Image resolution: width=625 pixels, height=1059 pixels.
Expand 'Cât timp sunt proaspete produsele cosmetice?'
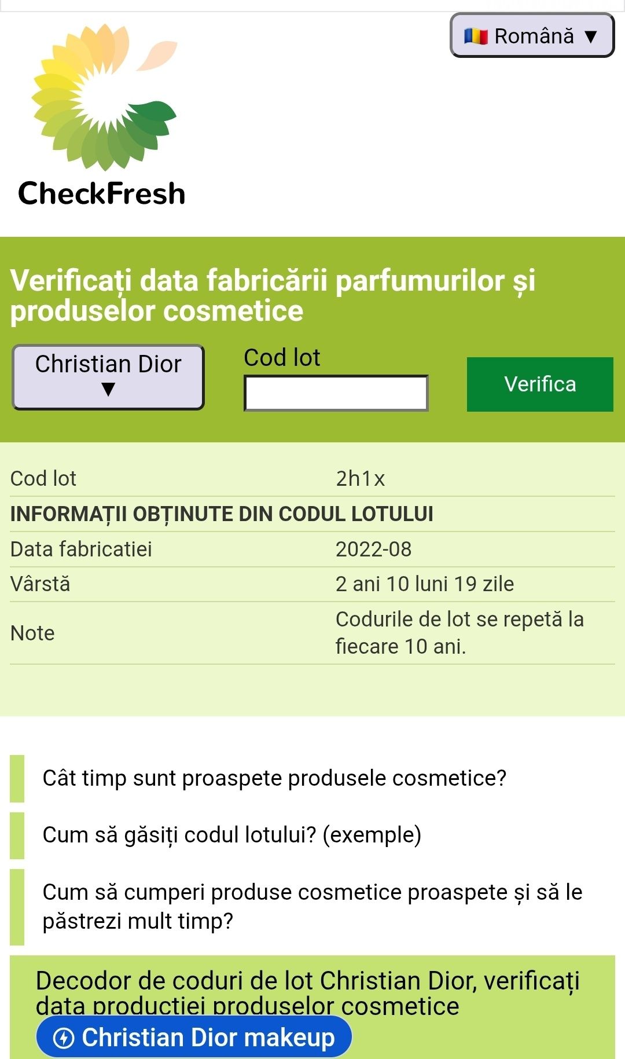tap(274, 778)
